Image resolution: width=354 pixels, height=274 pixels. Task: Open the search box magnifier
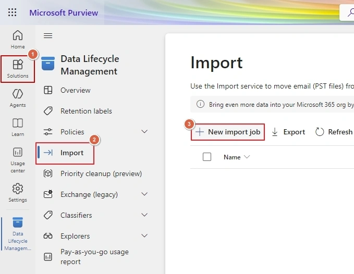point(351,13)
